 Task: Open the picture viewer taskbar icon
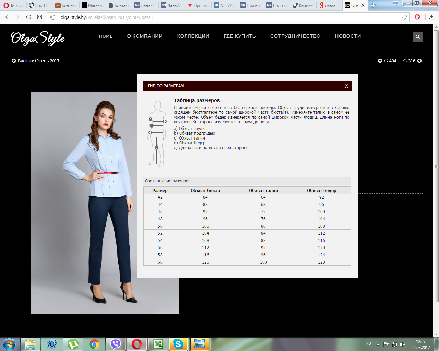[x=200, y=344]
